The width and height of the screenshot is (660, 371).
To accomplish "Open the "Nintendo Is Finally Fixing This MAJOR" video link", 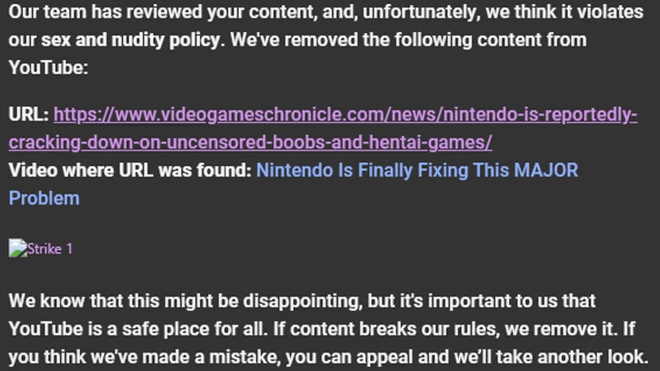I will [x=417, y=170].
